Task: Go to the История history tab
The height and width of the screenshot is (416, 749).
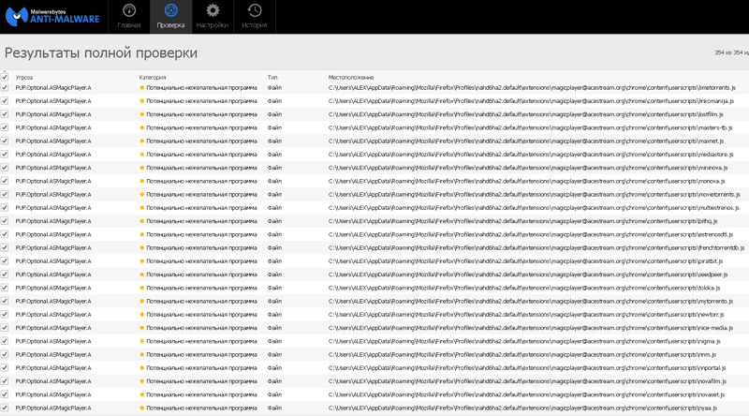Action: 255,17
